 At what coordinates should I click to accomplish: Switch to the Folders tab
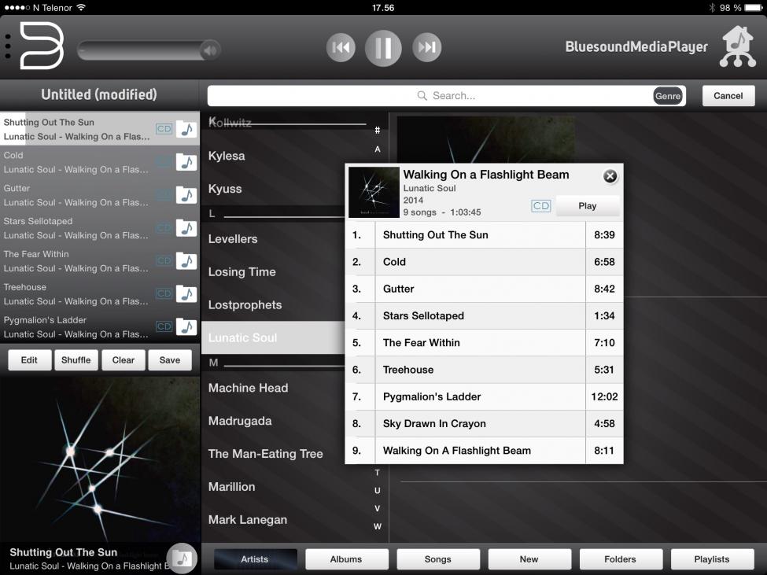coord(620,558)
